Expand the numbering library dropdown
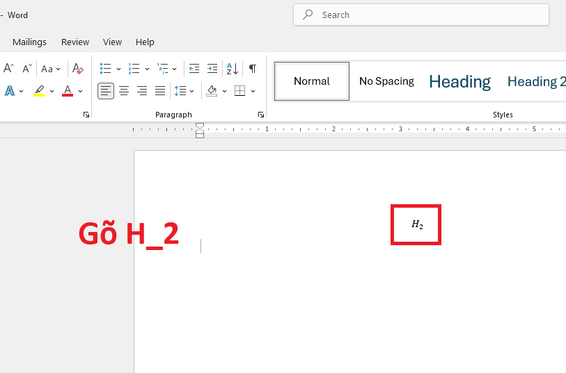This screenshot has height=373, width=566. (147, 69)
